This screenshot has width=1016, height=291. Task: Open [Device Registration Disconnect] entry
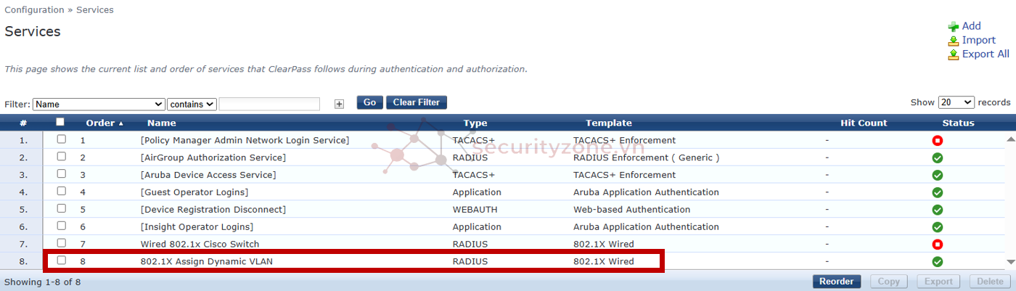click(x=213, y=210)
